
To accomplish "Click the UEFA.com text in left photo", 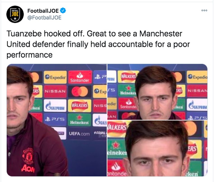I will tap(79, 134).
